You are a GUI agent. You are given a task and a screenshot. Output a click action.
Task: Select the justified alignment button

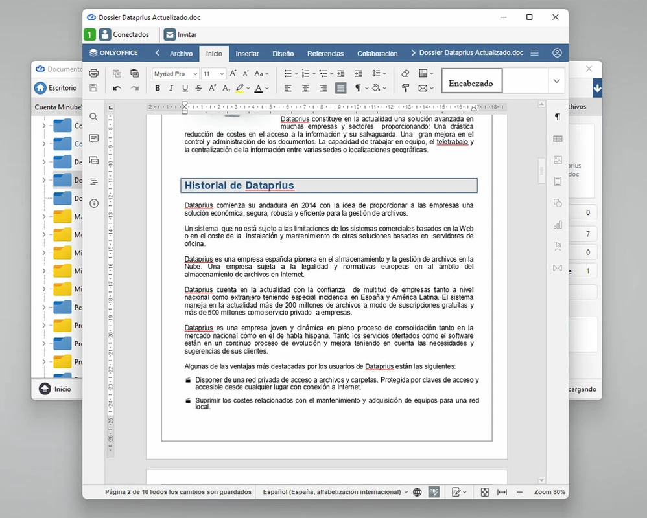(x=341, y=88)
